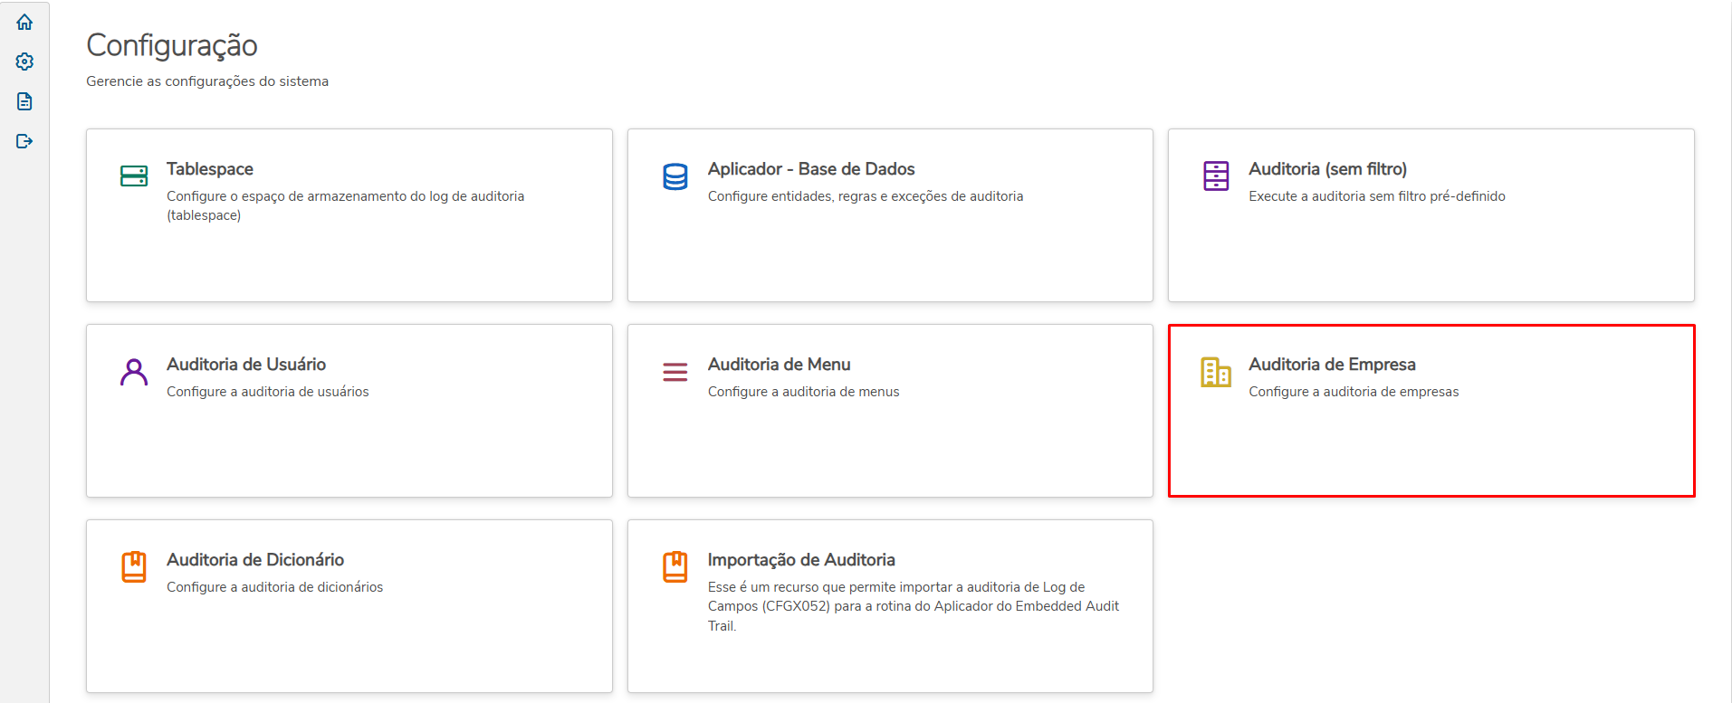
Task: Click the yellow building icon for Auditoria de Empresa
Action: click(x=1216, y=372)
